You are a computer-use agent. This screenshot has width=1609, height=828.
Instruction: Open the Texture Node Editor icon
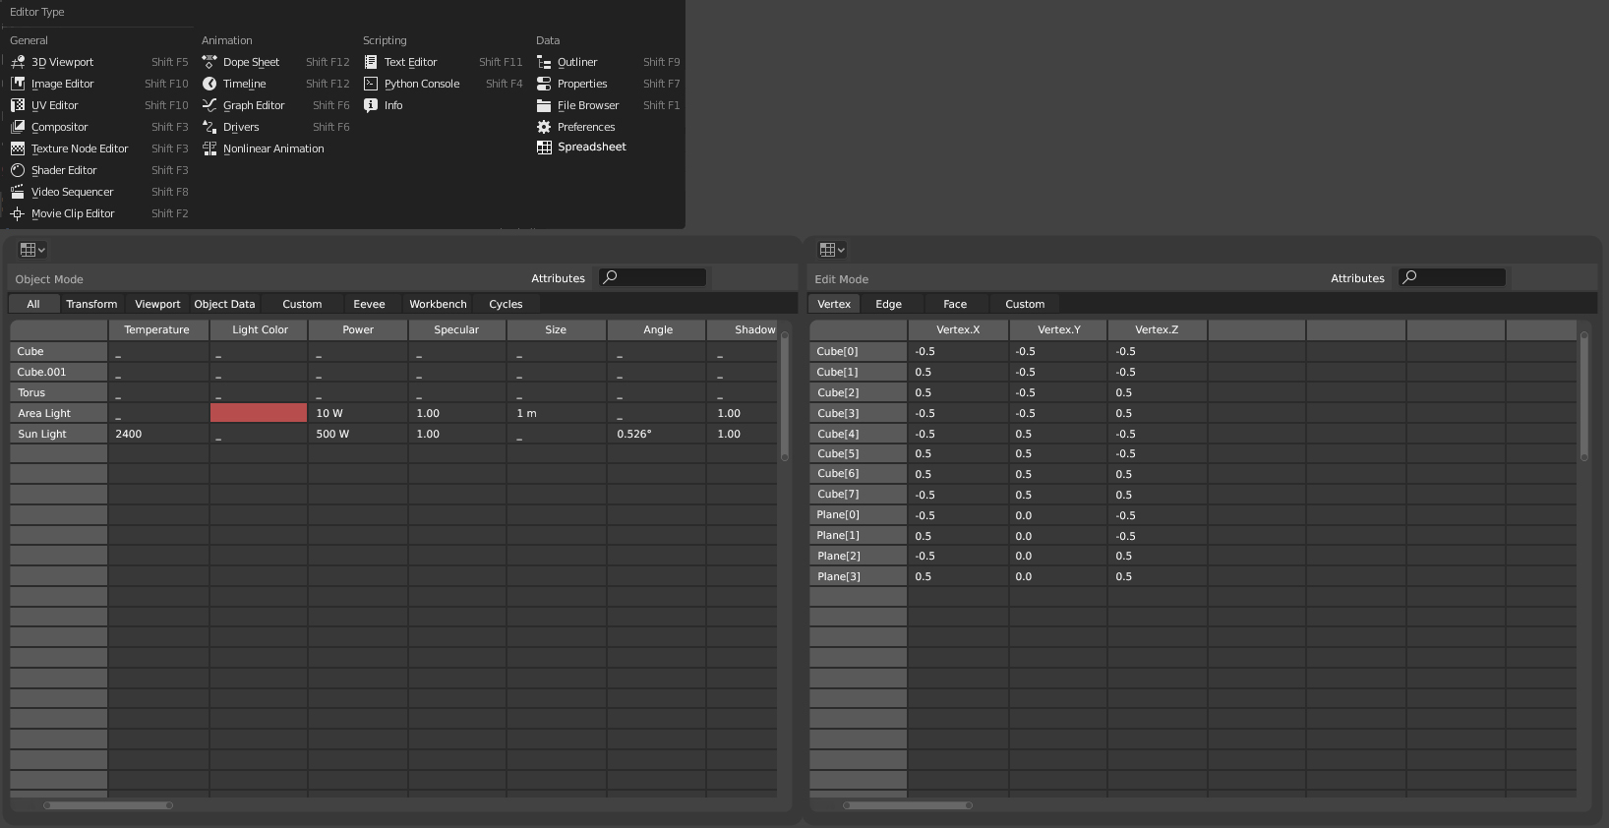tap(18, 148)
